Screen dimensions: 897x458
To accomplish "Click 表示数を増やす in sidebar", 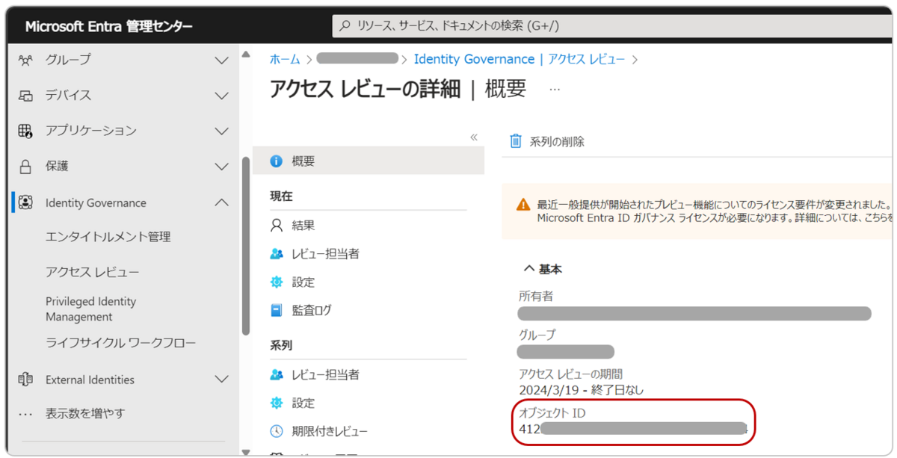I will click(85, 414).
